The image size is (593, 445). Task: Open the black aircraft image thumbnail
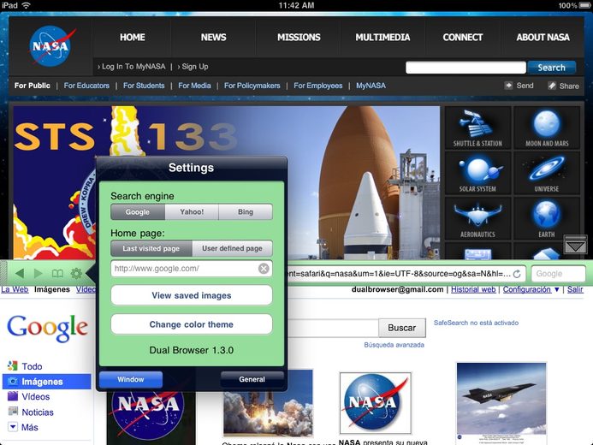[501, 403]
